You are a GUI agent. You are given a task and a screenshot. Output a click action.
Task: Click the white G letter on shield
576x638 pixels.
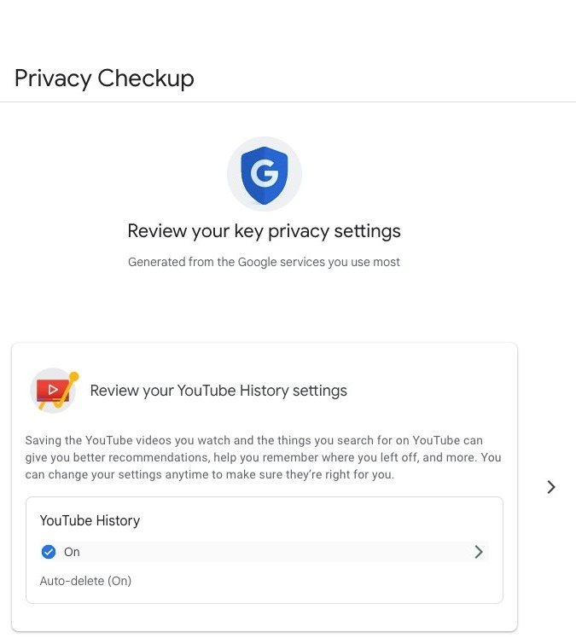(264, 174)
